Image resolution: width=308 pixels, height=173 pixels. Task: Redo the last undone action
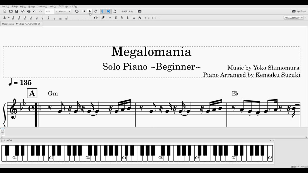[x=41, y=12]
